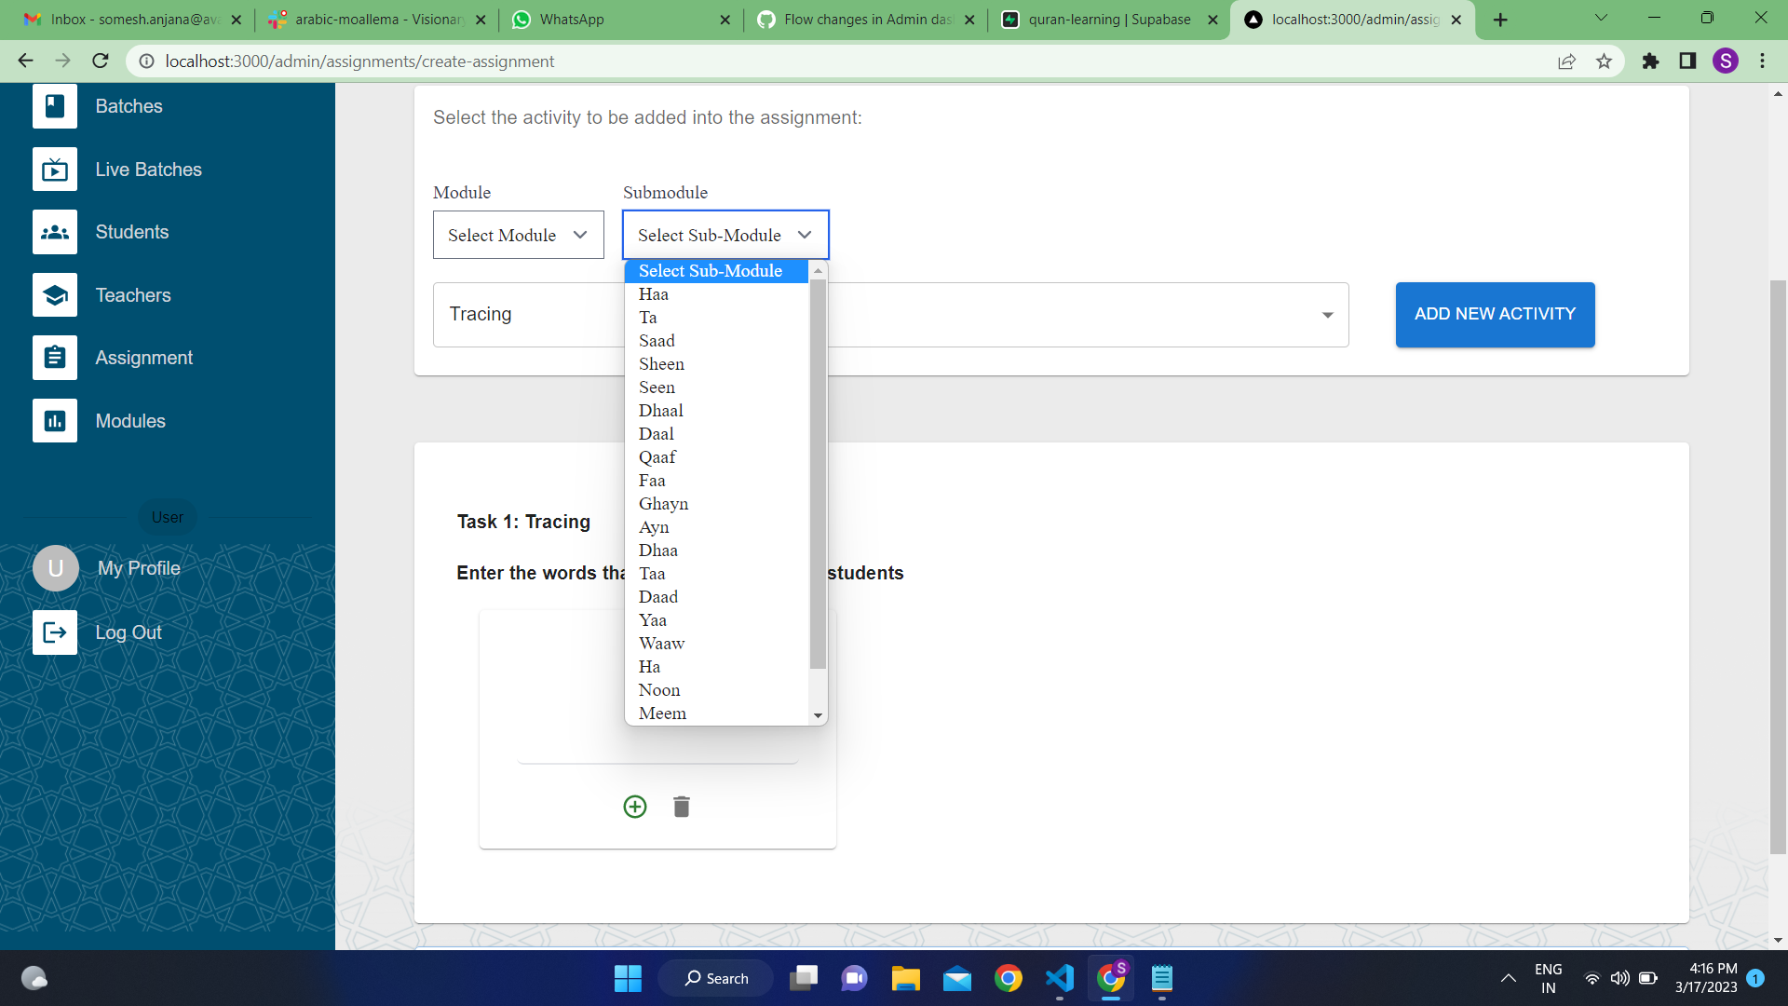Add a new word with the plus icon
This screenshot has width=1788, height=1006.
click(634, 807)
